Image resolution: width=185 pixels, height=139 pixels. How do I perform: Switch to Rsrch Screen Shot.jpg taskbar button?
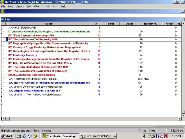[x=98, y=136]
